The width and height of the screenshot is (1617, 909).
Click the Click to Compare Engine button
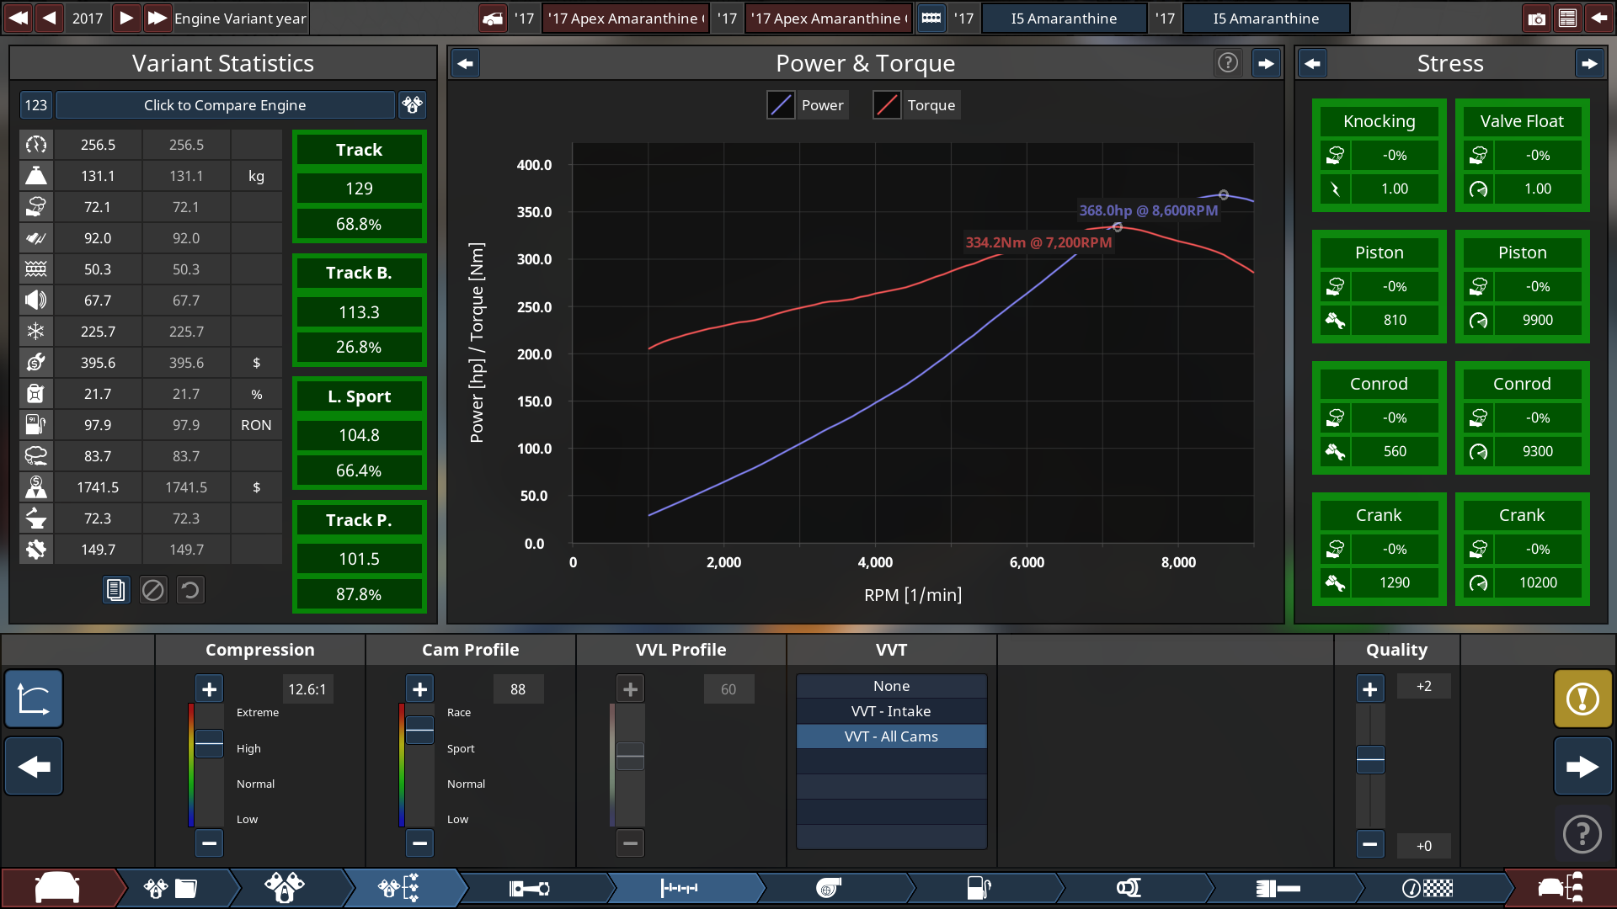(x=225, y=105)
